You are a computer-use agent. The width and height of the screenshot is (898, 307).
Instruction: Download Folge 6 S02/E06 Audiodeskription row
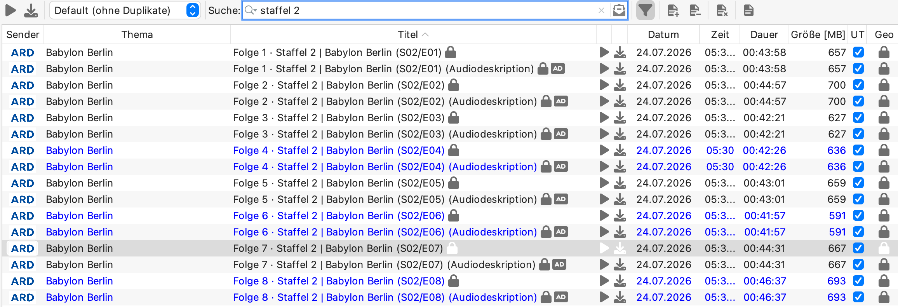620,232
